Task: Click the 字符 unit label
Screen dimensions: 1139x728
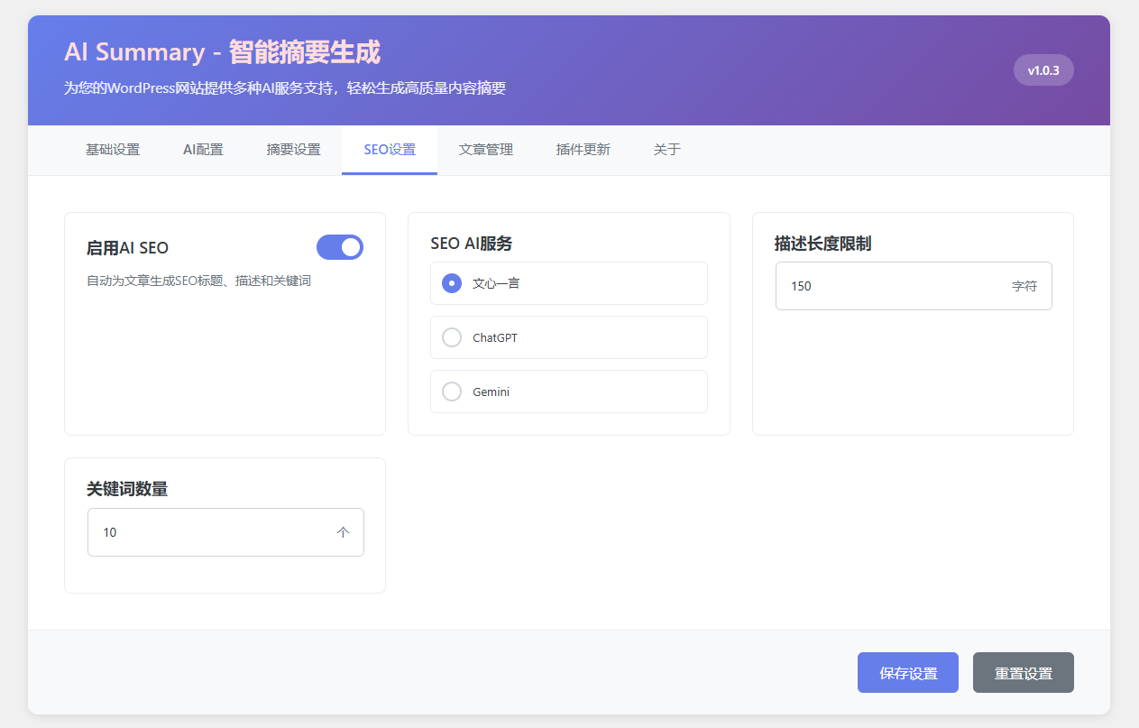Action: point(1025,285)
